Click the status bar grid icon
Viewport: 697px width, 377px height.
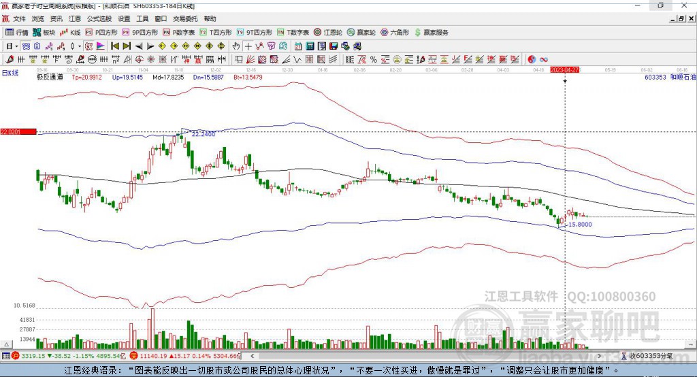5,356
